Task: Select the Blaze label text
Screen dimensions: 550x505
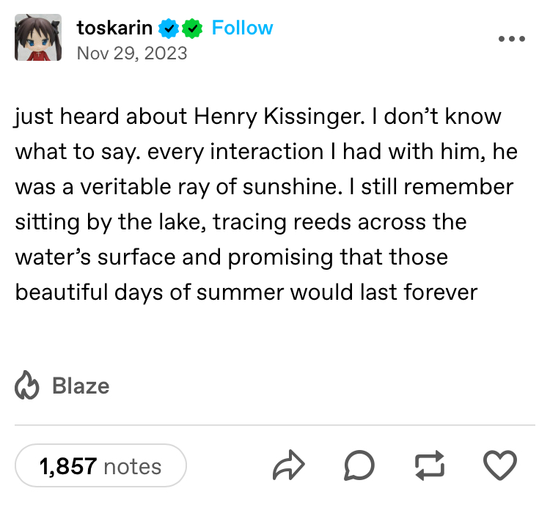Action: 81,386
